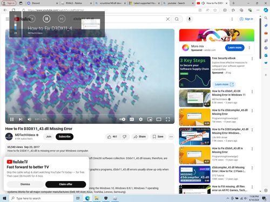The height and width of the screenshot is (202, 270).
Task: Dislike the video
Action: point(125,137)
